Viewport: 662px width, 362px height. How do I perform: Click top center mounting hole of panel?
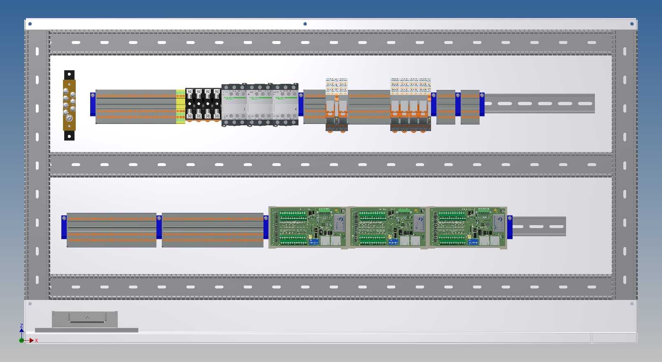(305, 24)
